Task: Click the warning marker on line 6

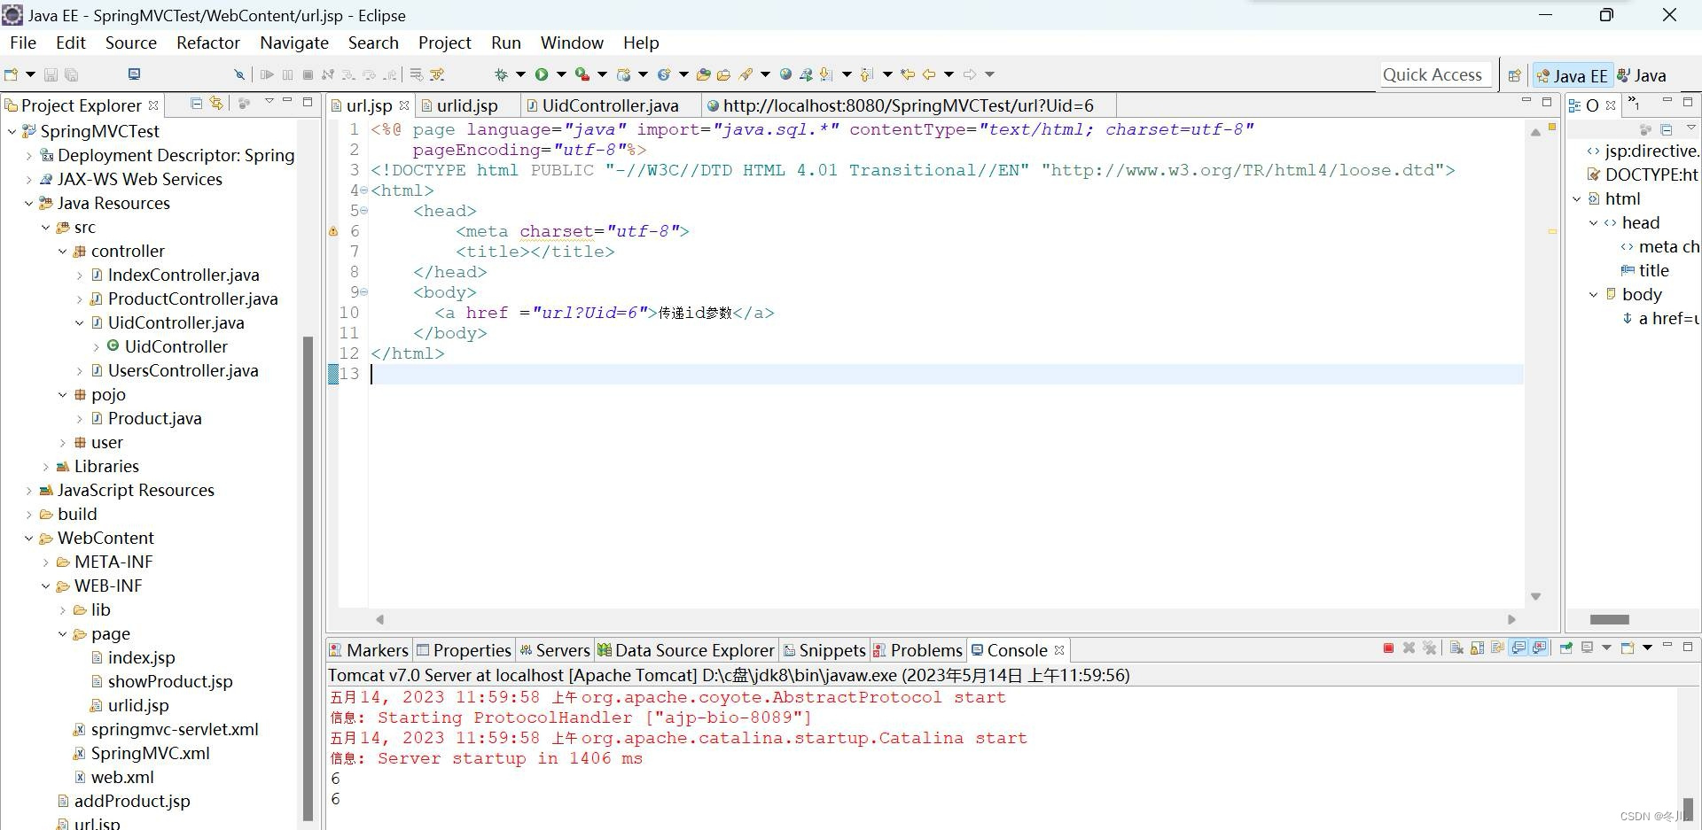Action: pyautogui.click(x=333, y=231)
